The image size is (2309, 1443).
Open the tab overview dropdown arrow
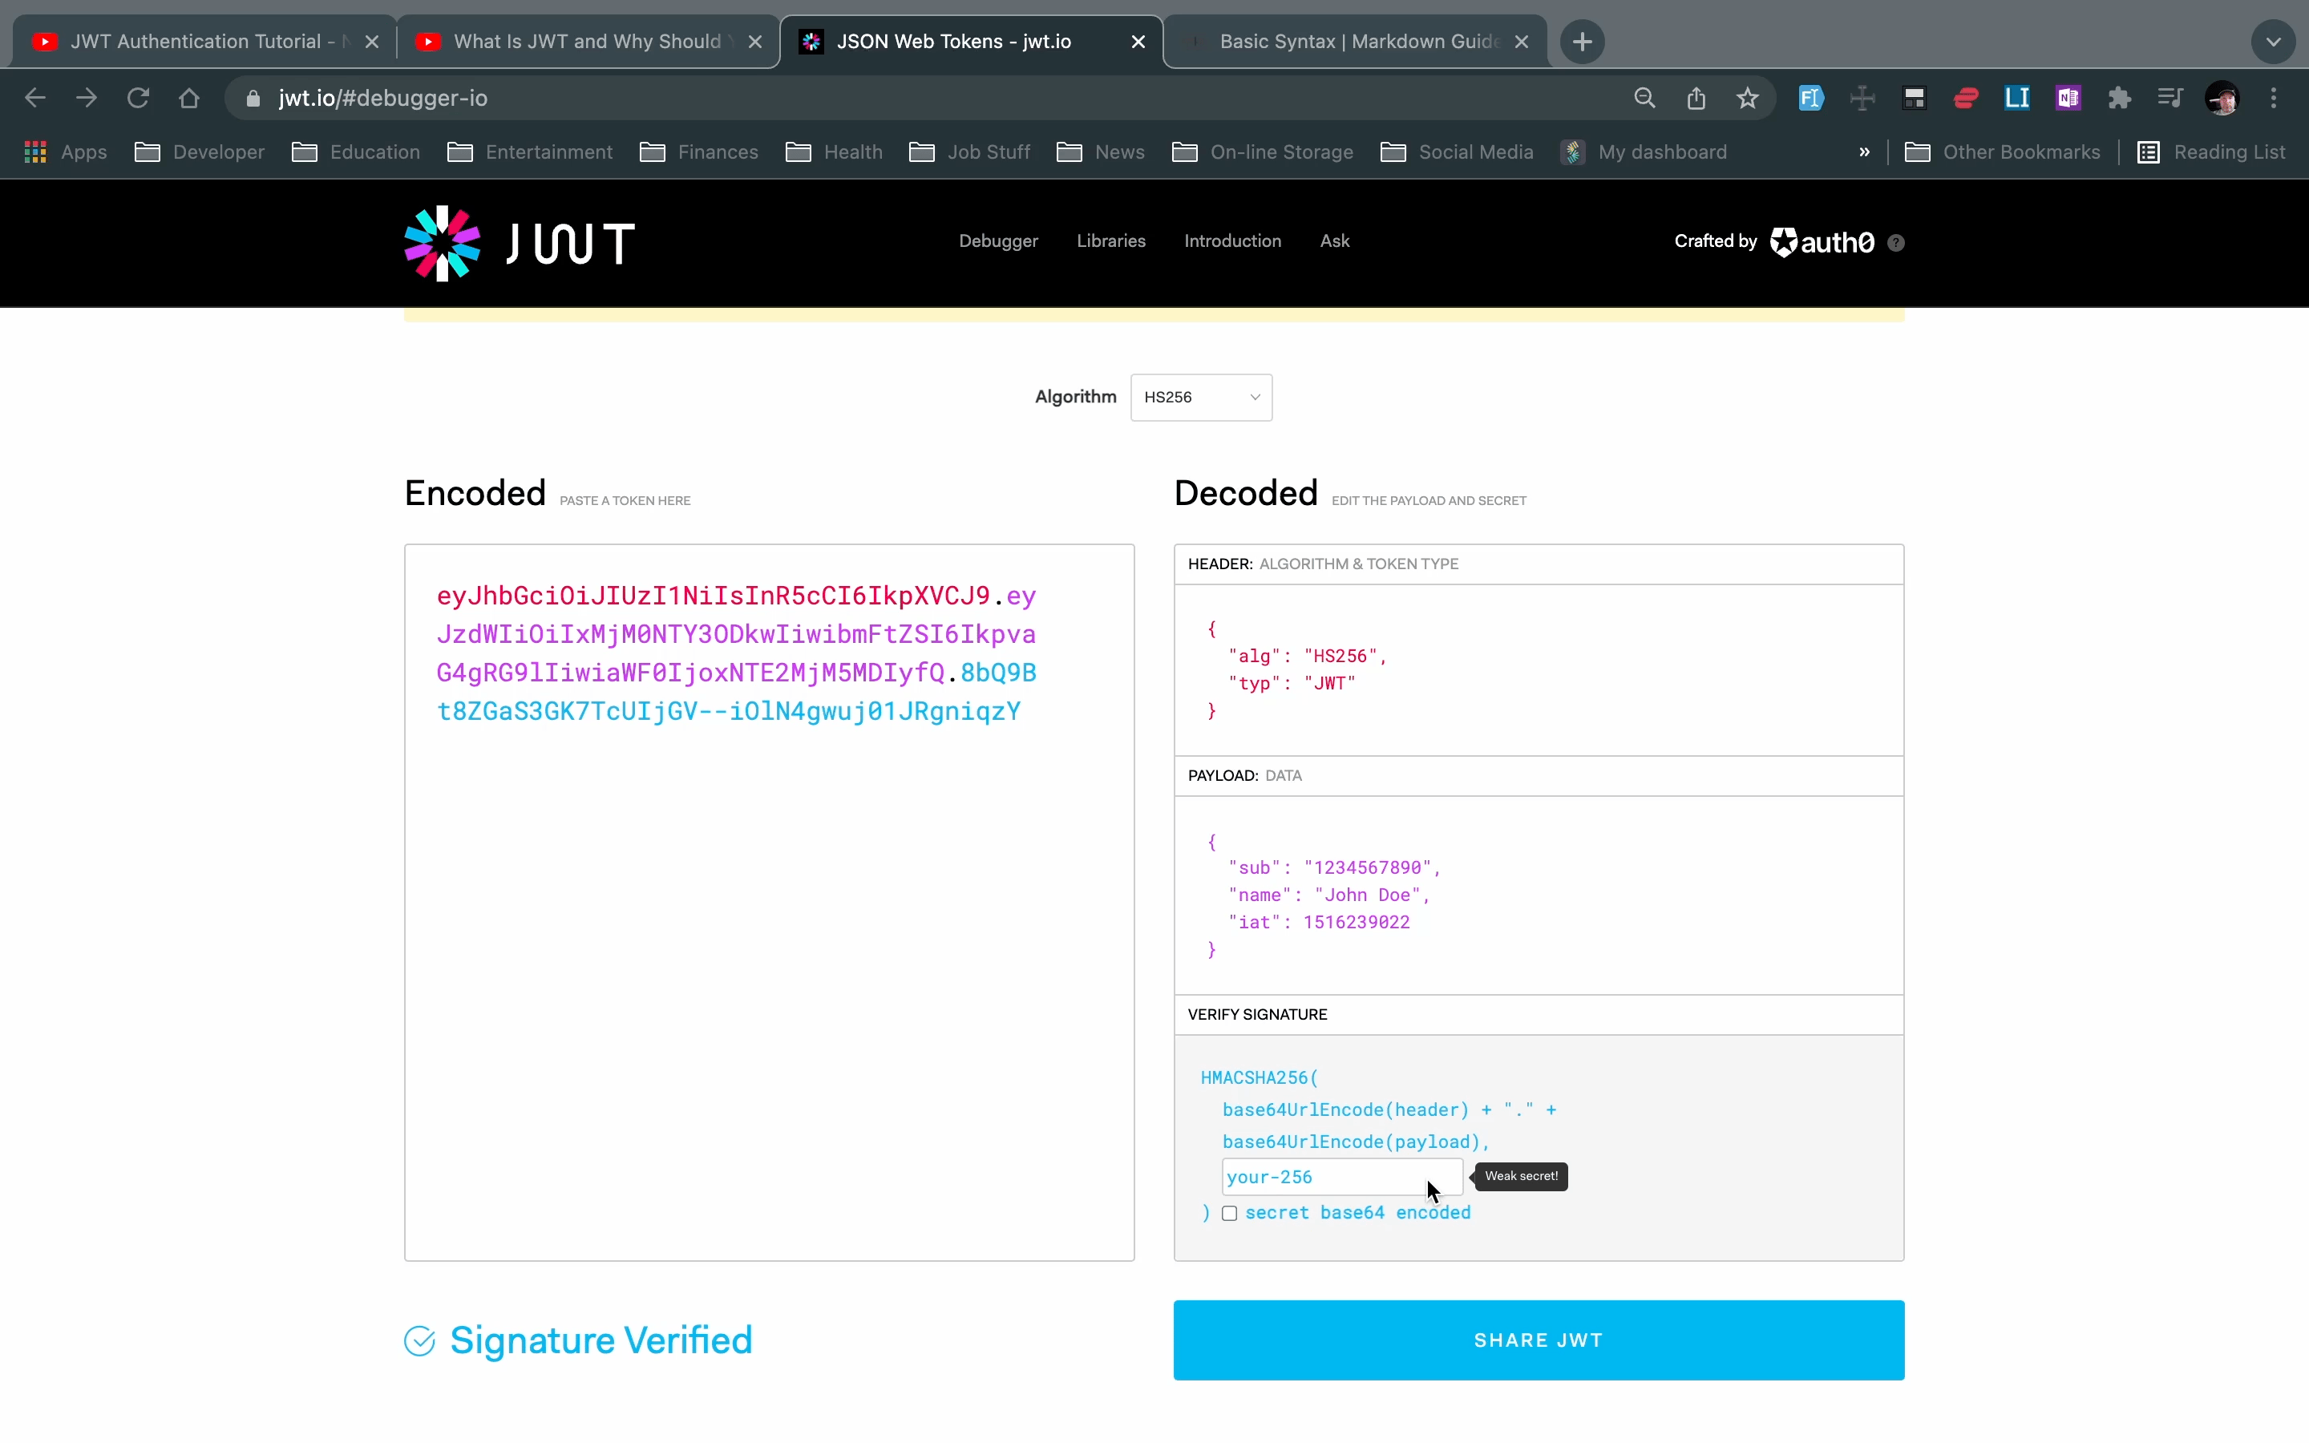pyautogui.click(x=2272, y=41)
